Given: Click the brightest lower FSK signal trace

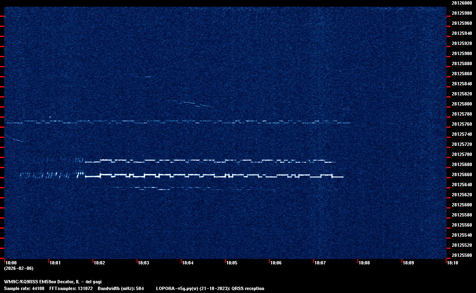Looking at the screenshot, I should [210, 175].
